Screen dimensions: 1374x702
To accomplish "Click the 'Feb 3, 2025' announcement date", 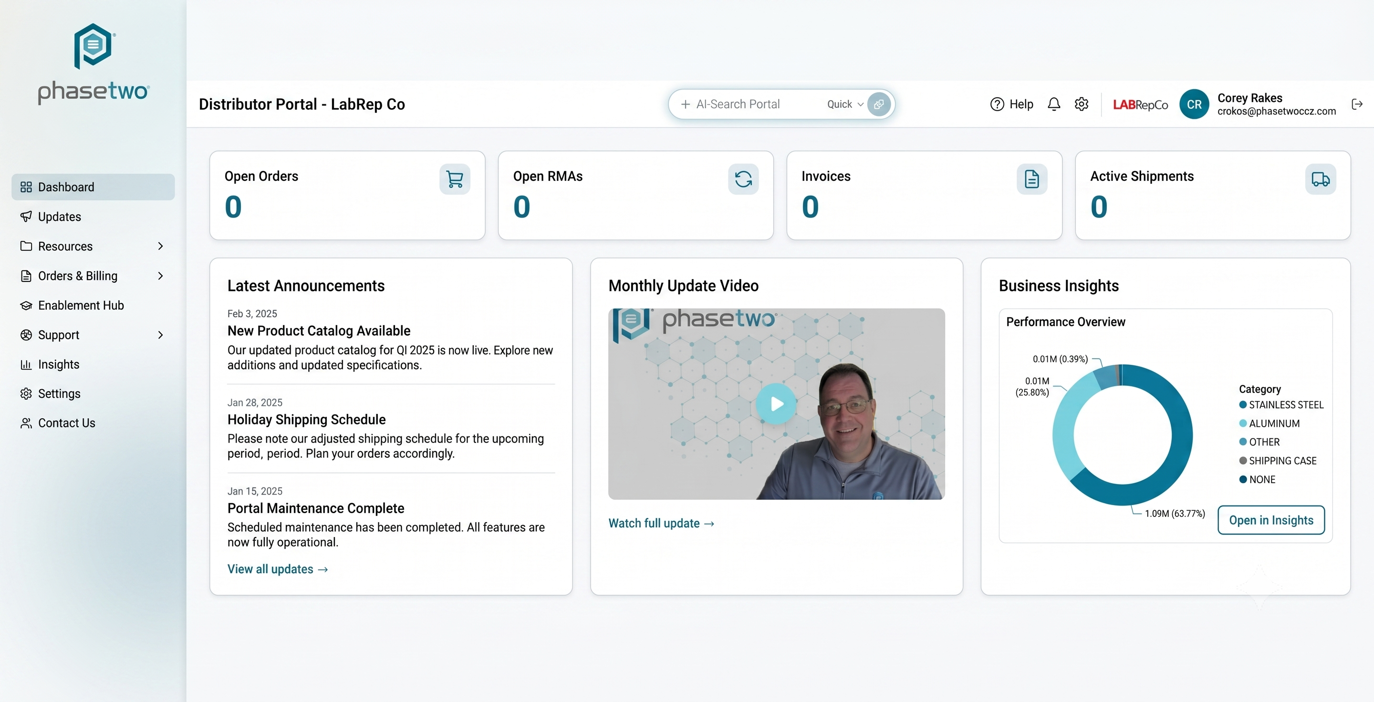I will 252,314.
